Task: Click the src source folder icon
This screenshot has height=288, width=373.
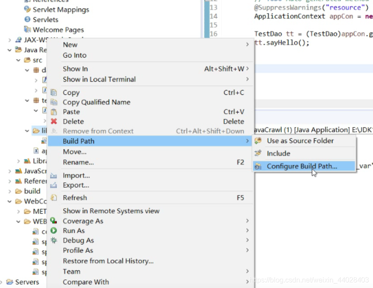Action: pos(27,60)
